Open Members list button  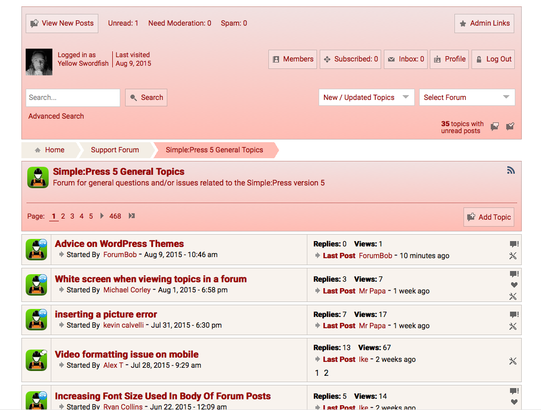292,59
